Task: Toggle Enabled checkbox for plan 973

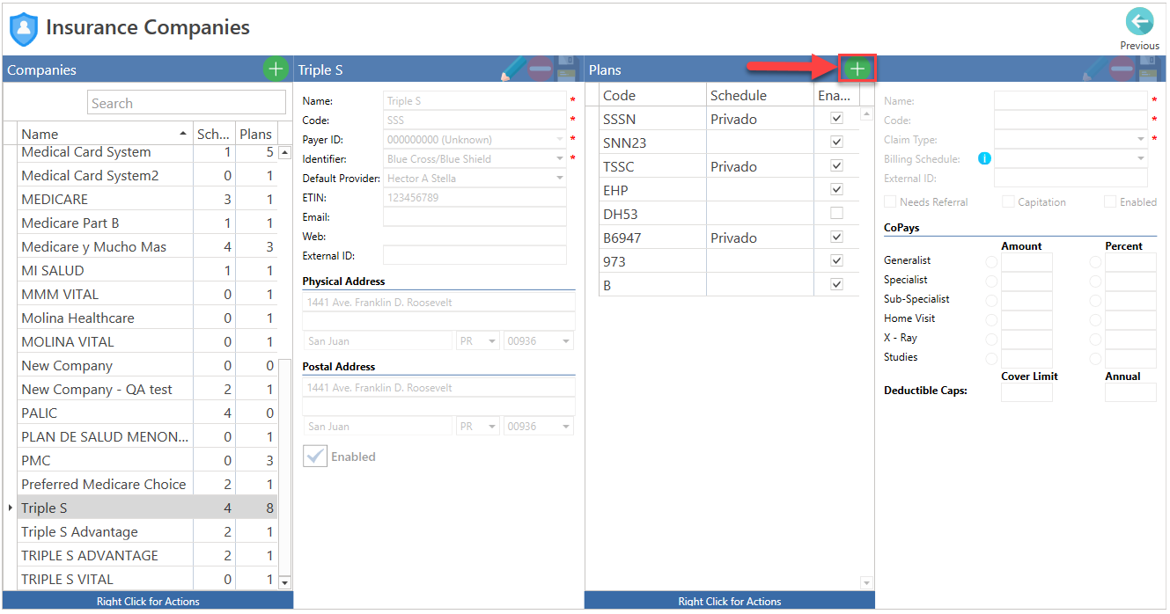Action: (837, 260)
